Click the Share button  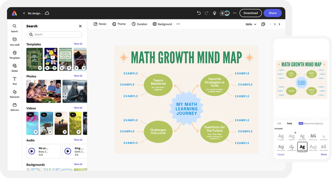tap(273, 13)
